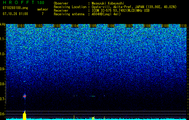Click the 0102 time marker
Viewport: 189px width, 120px height.
tap(39, 26)
